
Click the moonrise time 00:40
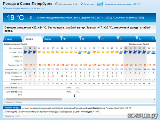tap(69, 92)
